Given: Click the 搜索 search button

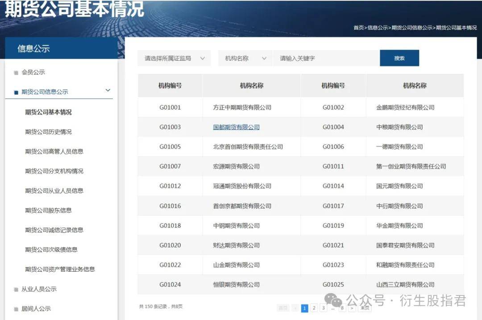Looking at the screenshot, I should pos(399,58).
